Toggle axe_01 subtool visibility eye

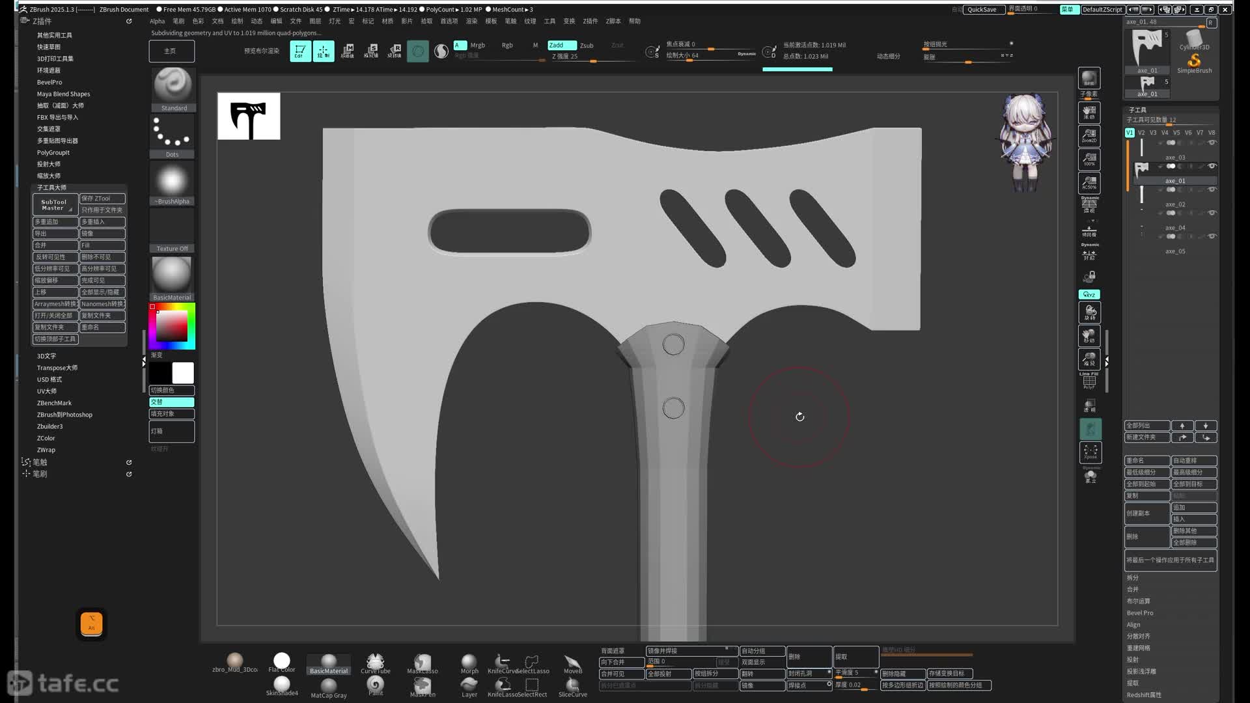click(1212, 166)
